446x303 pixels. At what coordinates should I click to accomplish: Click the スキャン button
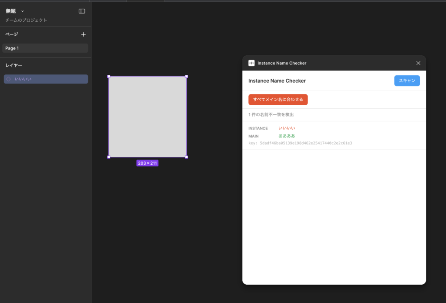point(407,81)
